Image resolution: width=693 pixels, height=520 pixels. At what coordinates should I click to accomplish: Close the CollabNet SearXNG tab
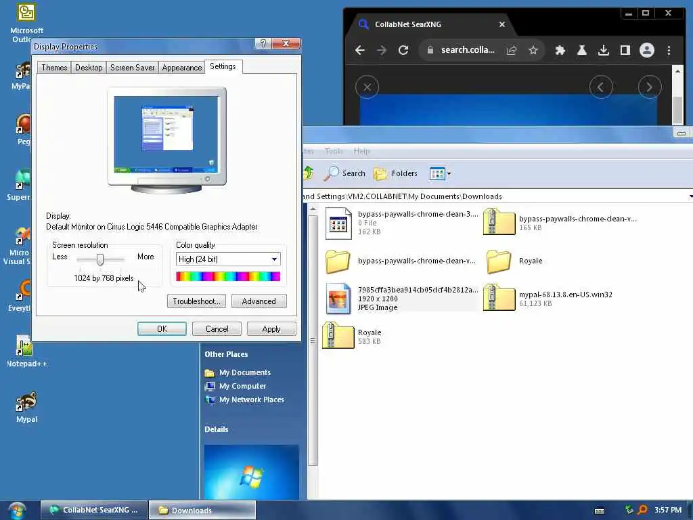[x=501, y=24]
